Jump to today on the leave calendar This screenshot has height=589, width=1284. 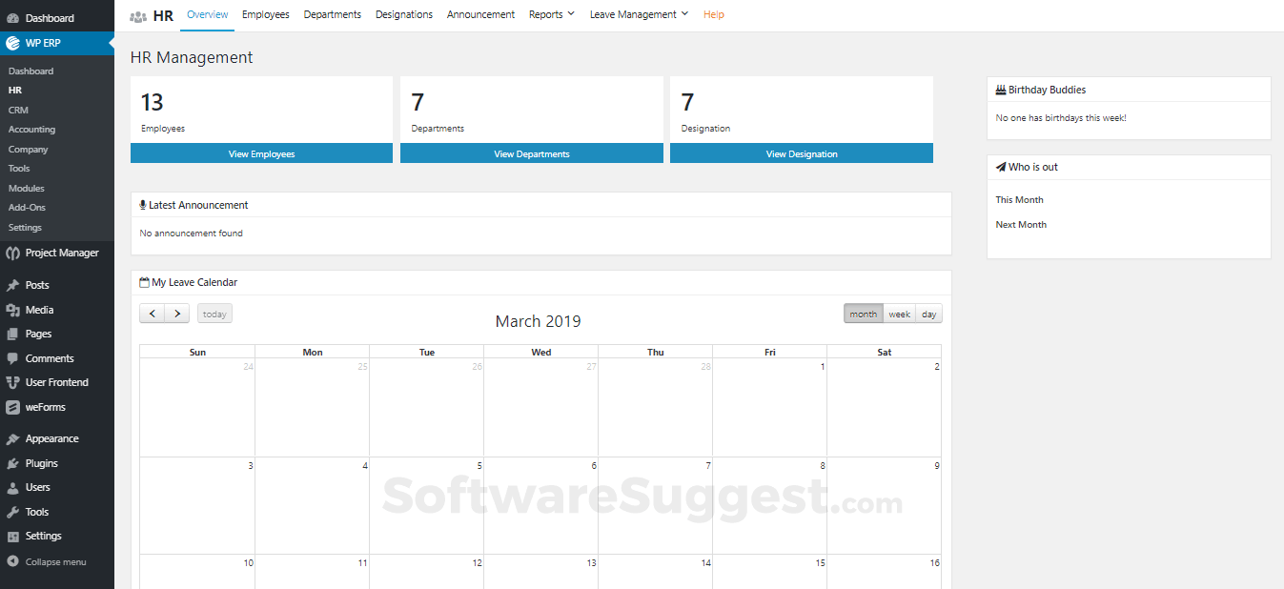pyautogui.click(x=214, y=313)
